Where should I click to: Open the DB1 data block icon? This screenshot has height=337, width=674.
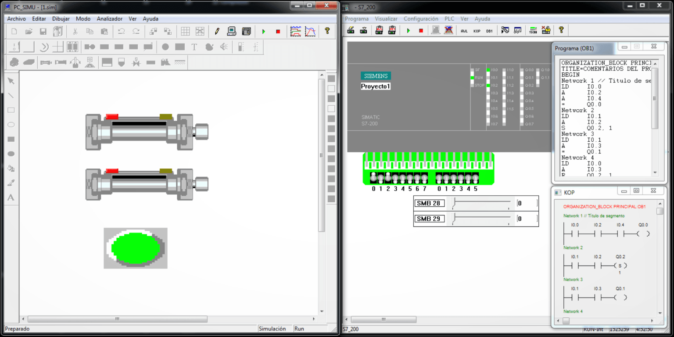coord(489,31)
